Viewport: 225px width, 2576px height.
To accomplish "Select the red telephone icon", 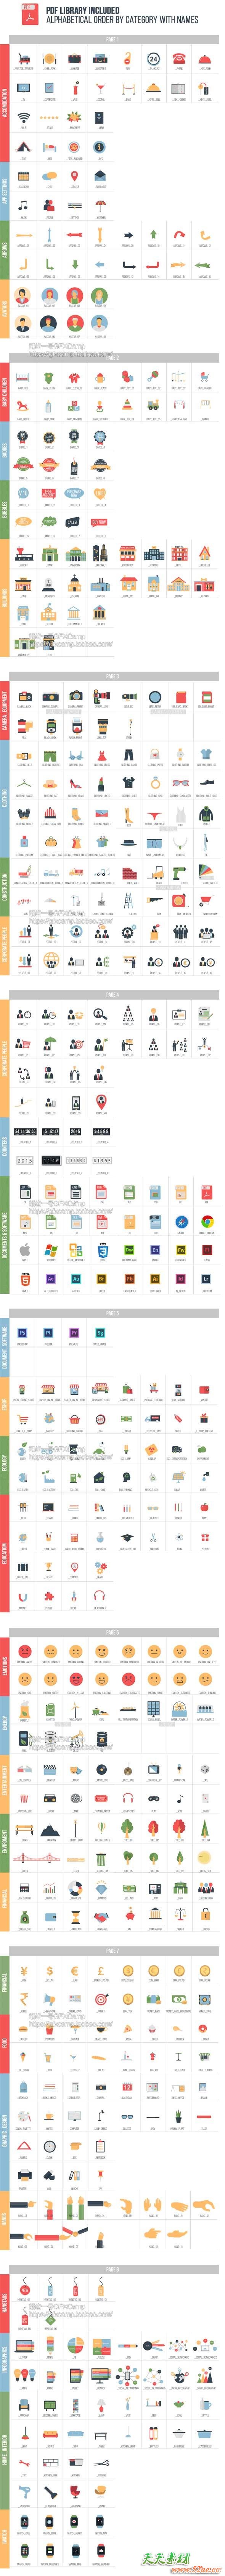I will [x=179, y=59].
